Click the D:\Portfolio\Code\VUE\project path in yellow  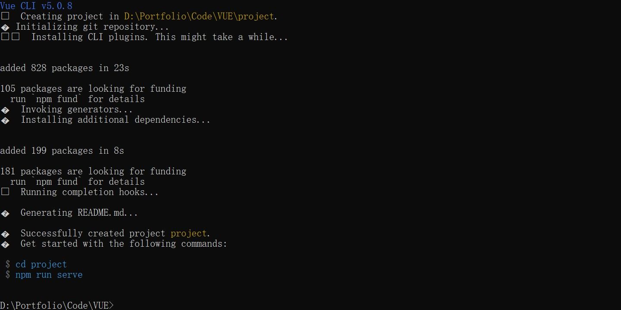(199, 16)
